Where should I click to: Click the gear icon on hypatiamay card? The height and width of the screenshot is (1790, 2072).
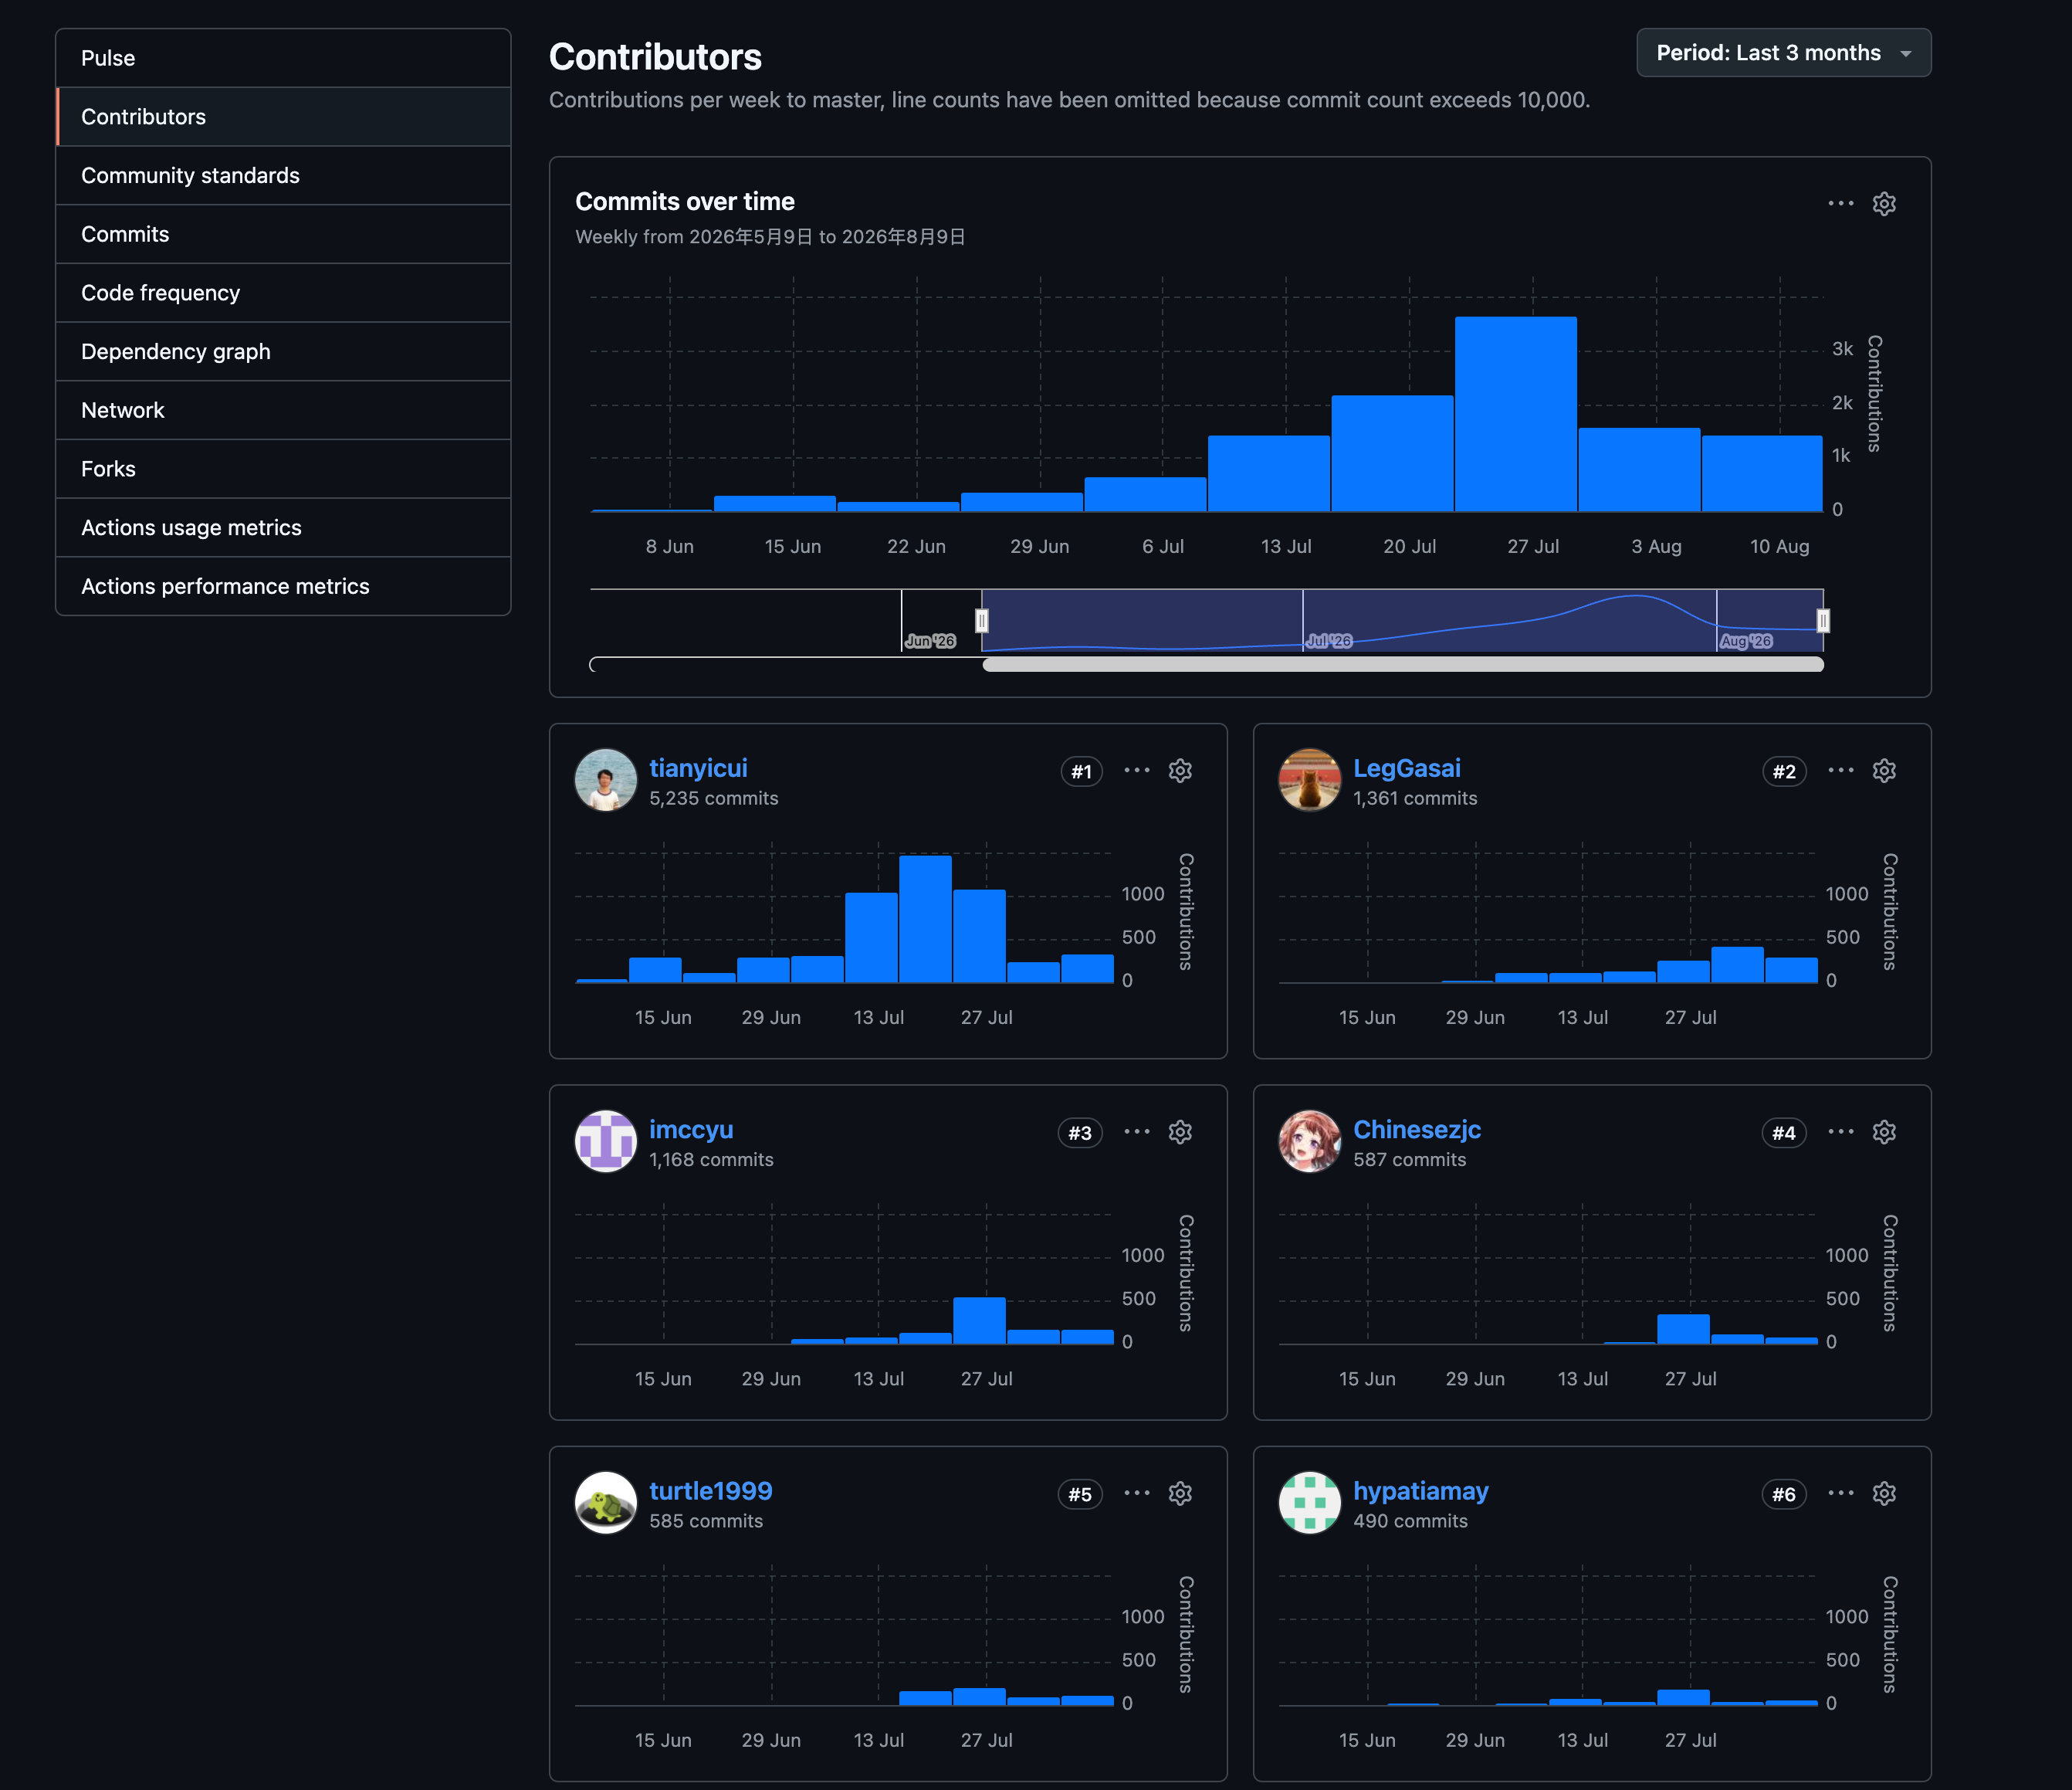click(1884, 1493)
